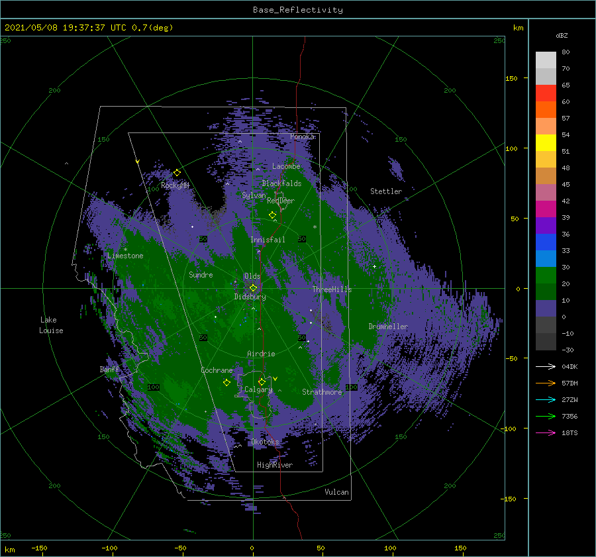This screenshot has height=557, width=596.
Task: Click the Ponoka city label
Action: 302,136
